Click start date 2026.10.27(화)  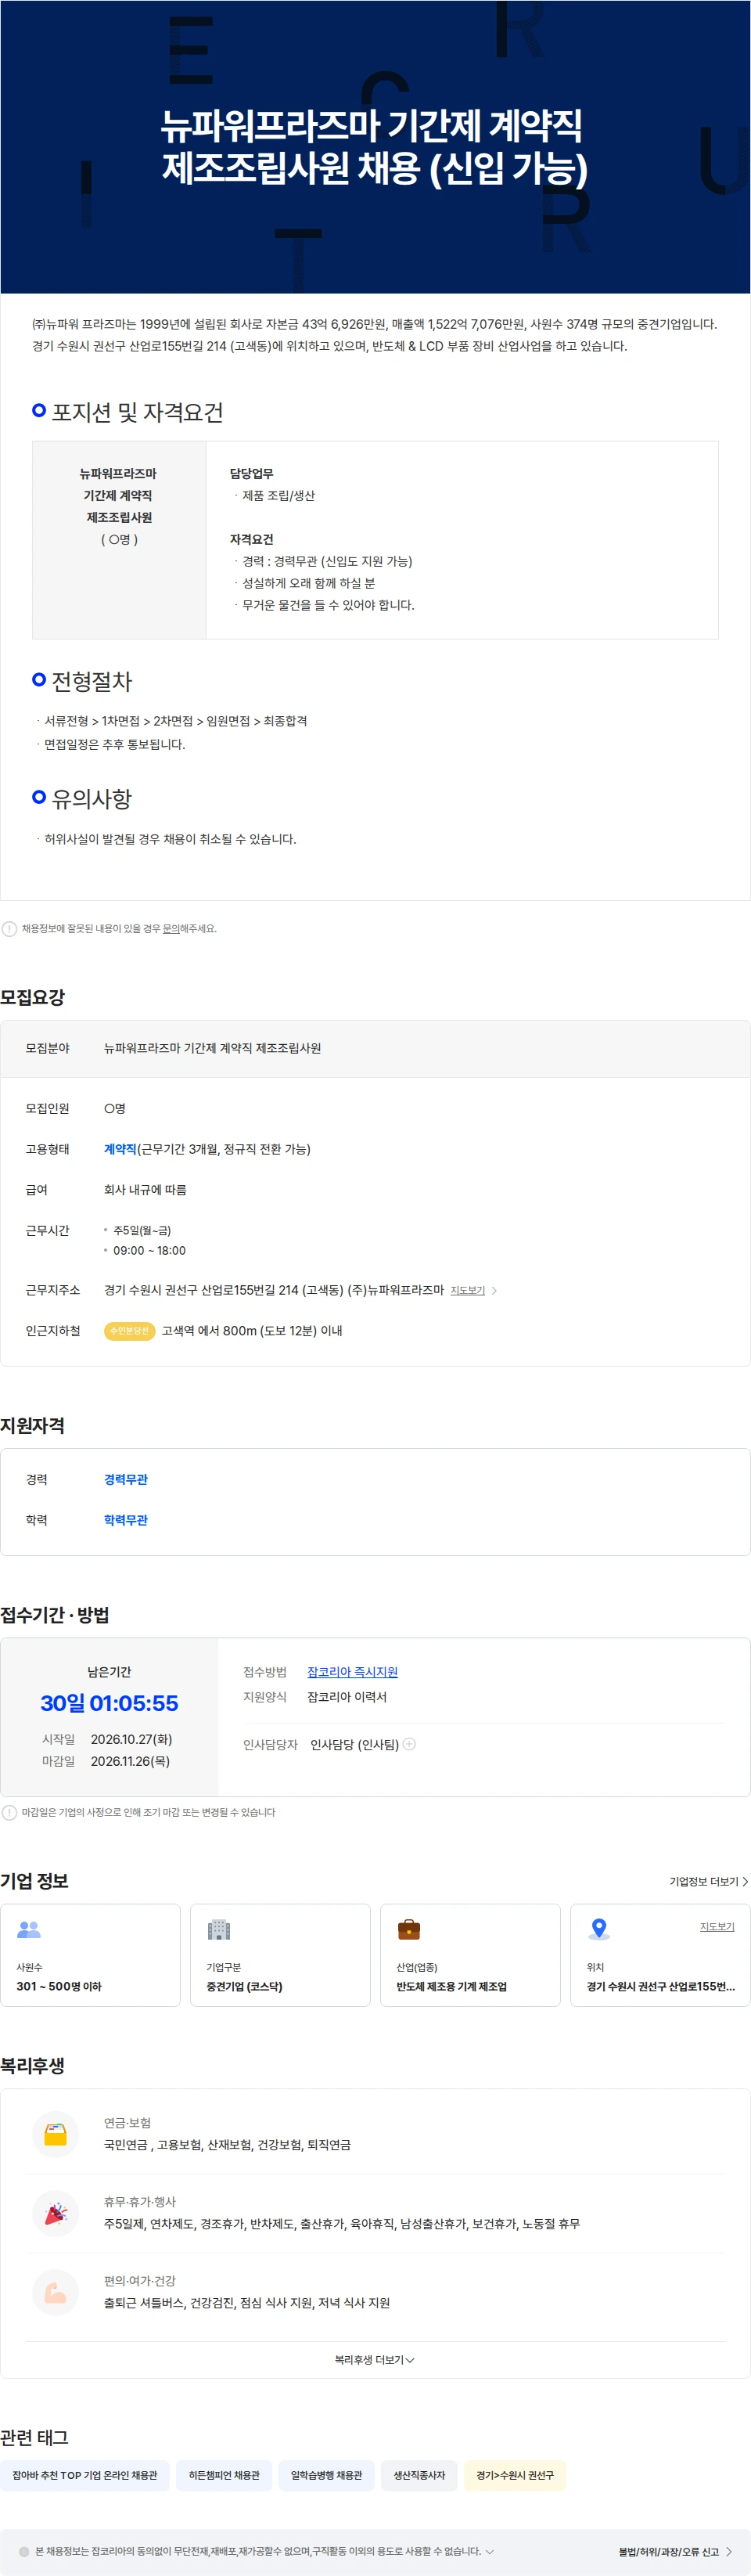pyautogui.click(x=131, y=1739)
